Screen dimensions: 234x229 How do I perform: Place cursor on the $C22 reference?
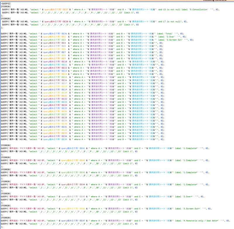coord(64,99)
